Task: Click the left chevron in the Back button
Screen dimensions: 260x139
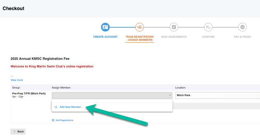Action: point(15,132)
